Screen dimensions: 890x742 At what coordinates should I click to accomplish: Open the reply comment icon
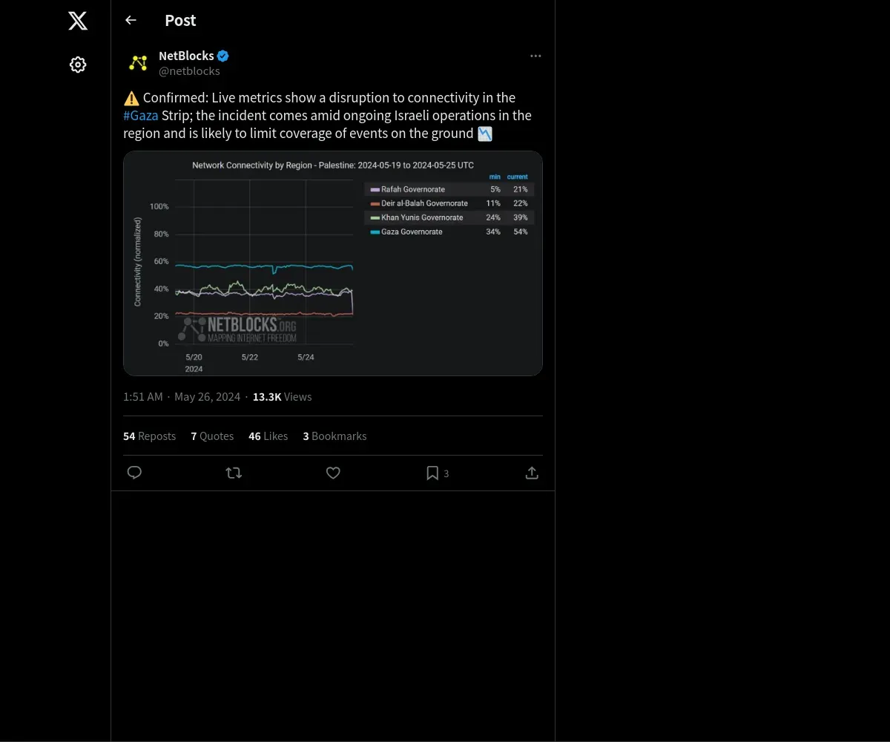point(134,473)
